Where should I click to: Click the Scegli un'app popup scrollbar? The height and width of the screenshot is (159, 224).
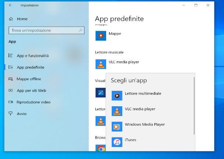click(194, 106)
